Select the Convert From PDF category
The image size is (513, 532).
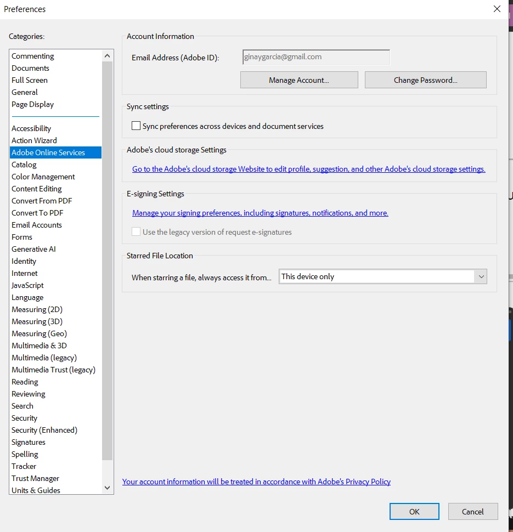coord(55,201)
